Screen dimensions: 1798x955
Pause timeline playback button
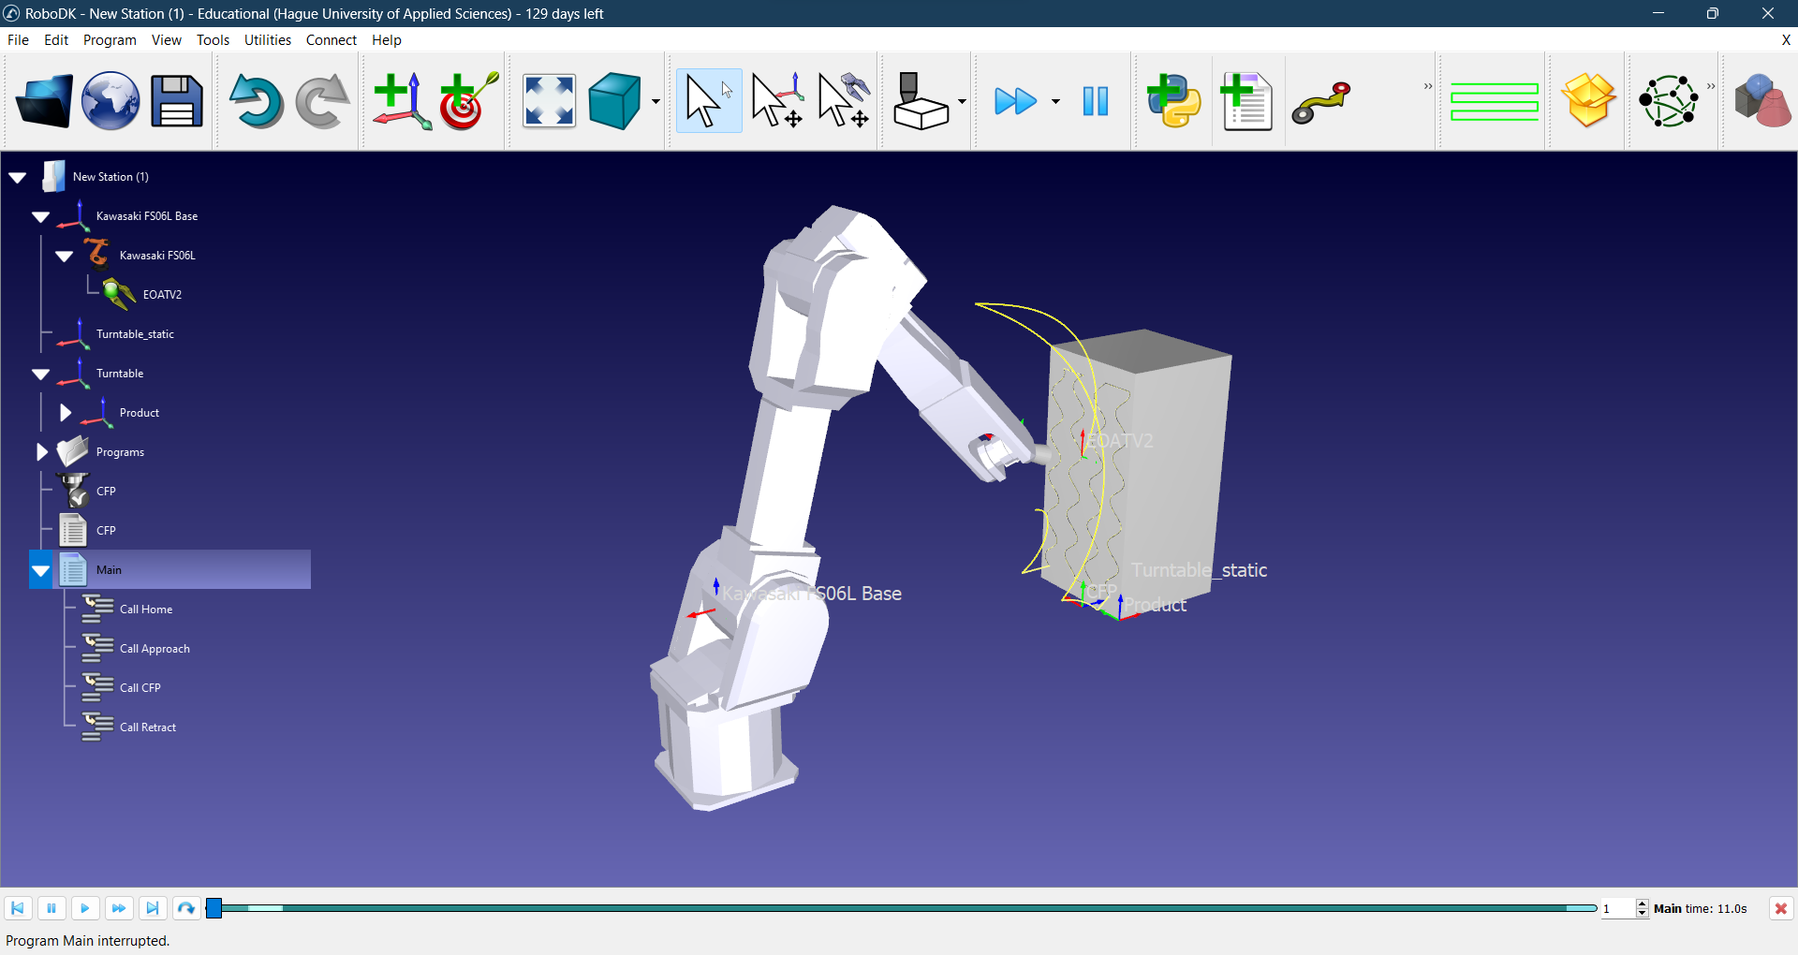coord(52,908)
